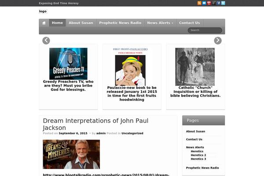264x176 pixels.
Task: Open the Twitter icon link
Action: pos(223,3)
